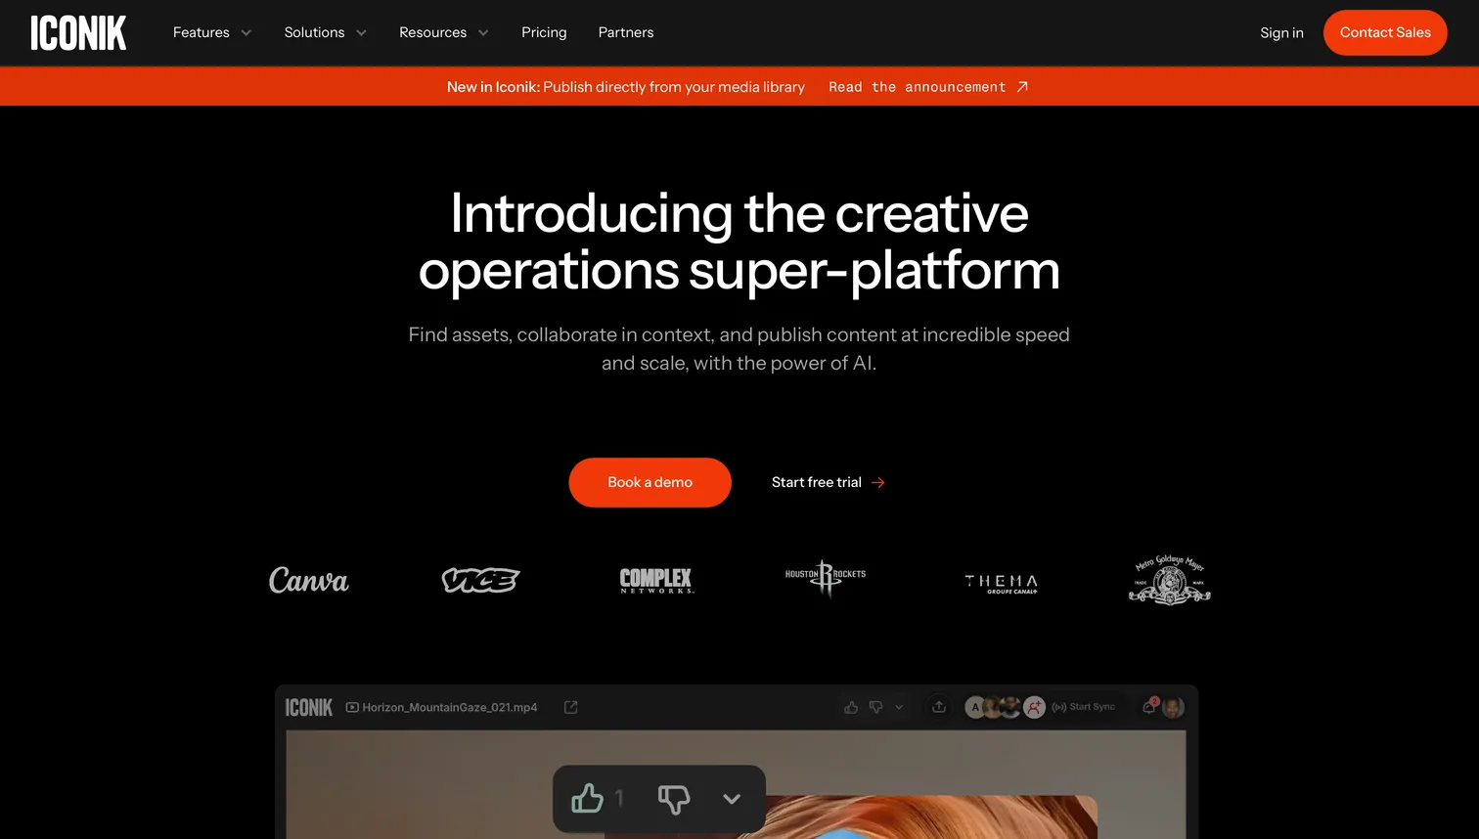Image resolution: width=1479 pixels, height=839 pixels.
Task: Click the user profile avatar at preview right
Action: [x=1173, y=707]
